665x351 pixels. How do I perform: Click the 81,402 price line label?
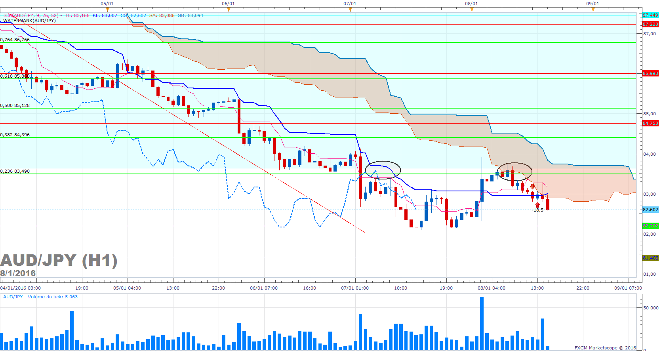click(650, 258)
